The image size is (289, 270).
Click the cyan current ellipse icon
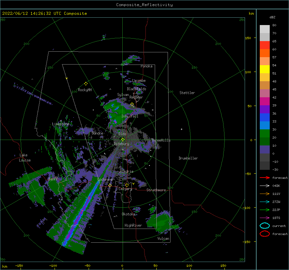[x=265, y=226]
